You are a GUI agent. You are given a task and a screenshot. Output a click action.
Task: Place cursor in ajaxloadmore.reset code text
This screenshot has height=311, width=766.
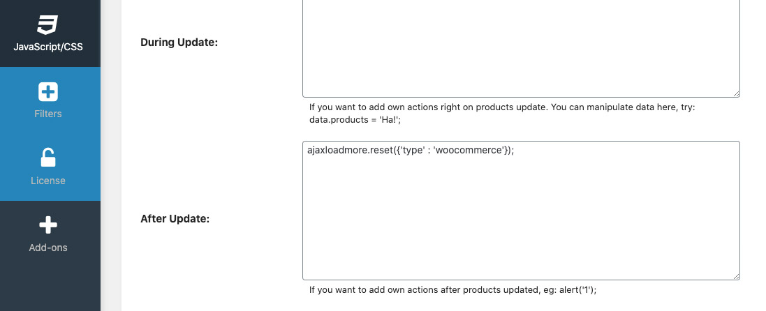[350, 151]
